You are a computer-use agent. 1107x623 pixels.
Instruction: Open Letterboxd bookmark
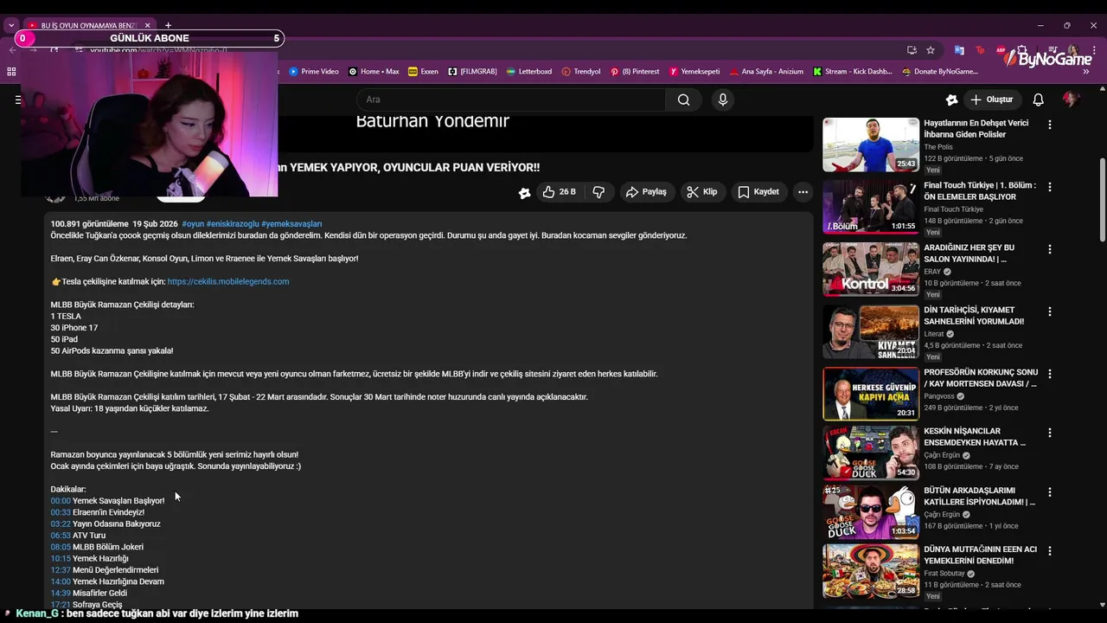pyautogui.click(x=528, y=72)
